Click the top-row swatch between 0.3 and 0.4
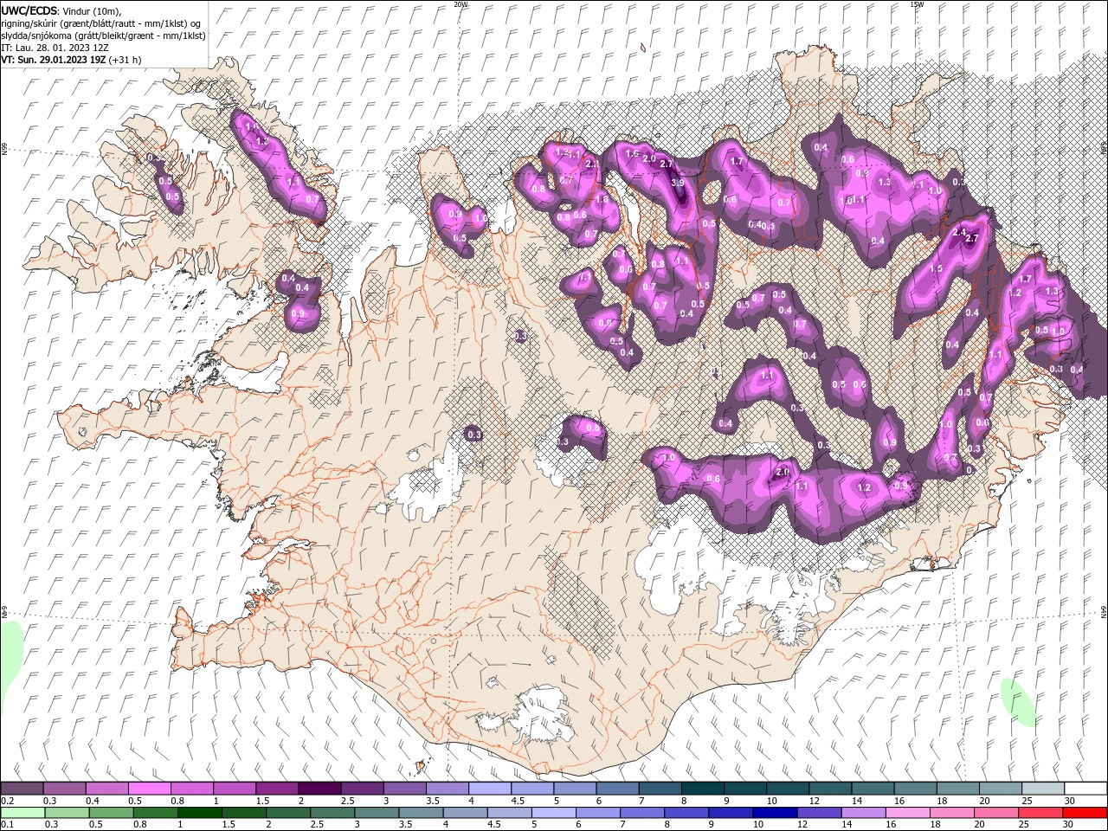Image resolution: width=1108 pixels, height=831 pixels. point(64,789)
